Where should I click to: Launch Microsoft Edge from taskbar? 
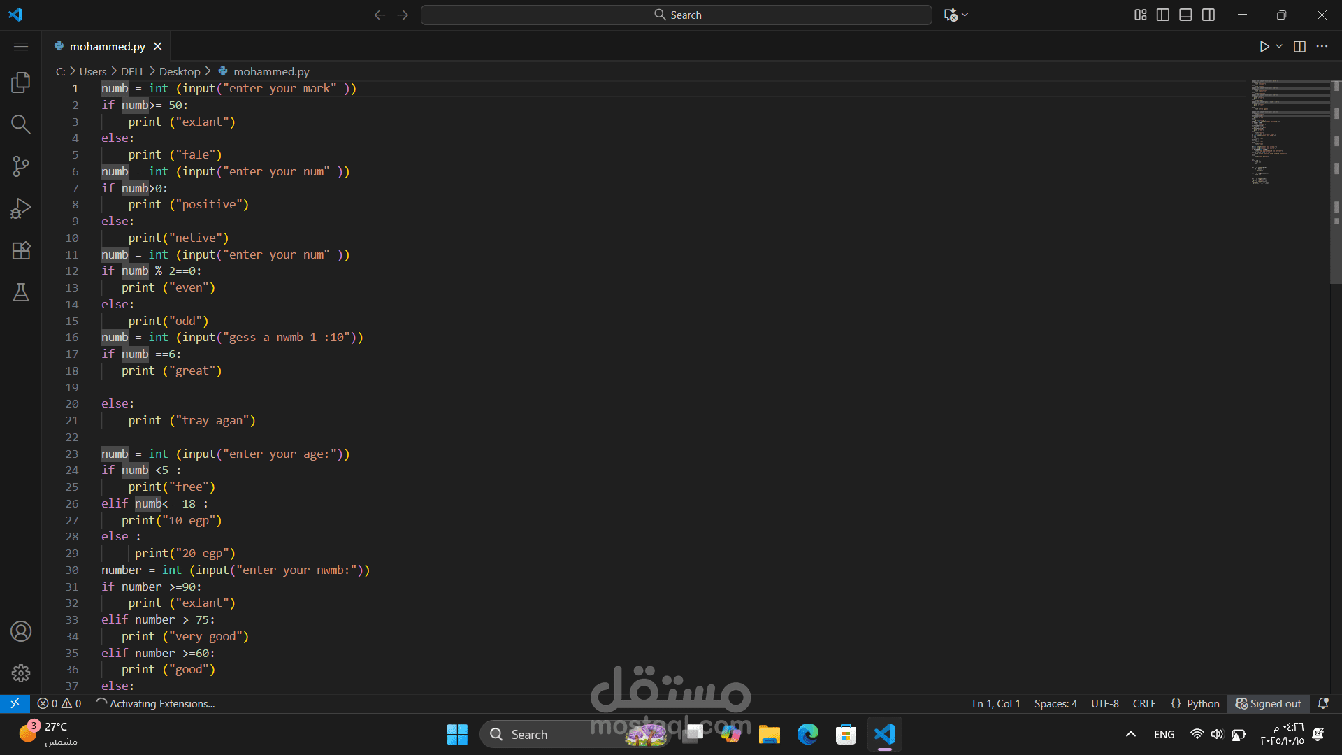point(808,734)
